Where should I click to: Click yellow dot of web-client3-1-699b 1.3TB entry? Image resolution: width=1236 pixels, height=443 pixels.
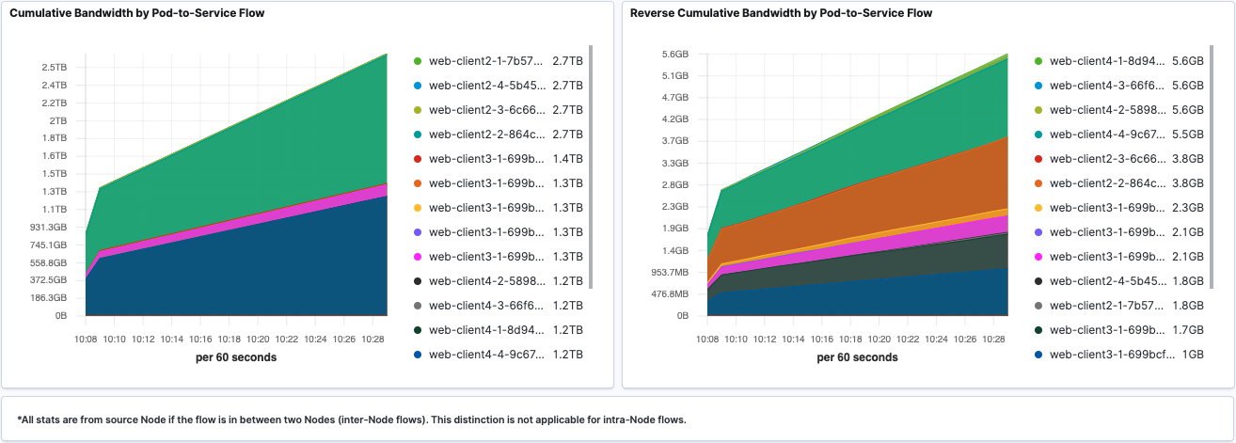click(417, 208)
